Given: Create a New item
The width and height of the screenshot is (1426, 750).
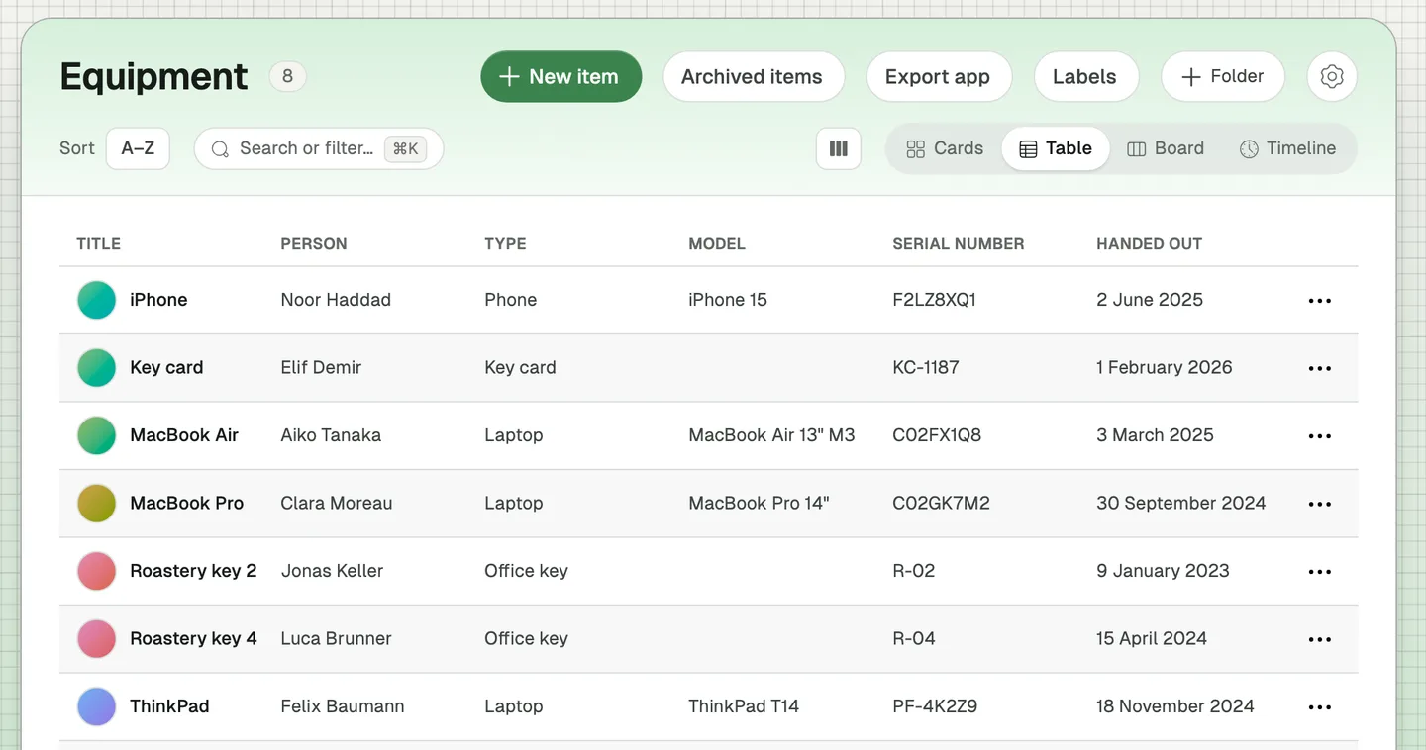Looking at the screenshot, I should [561, 77].
